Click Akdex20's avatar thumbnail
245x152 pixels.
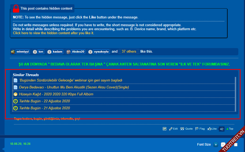(69, 52)
